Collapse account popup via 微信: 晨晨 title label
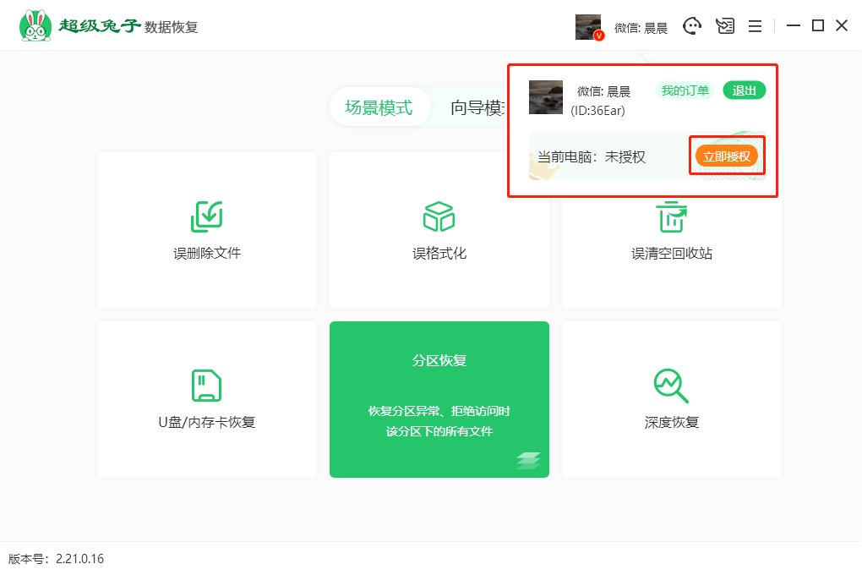The image size is (862, 575). pos(641,28)
